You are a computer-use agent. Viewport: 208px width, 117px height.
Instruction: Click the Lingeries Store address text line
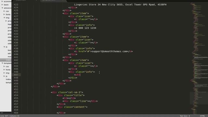(120, 5)
